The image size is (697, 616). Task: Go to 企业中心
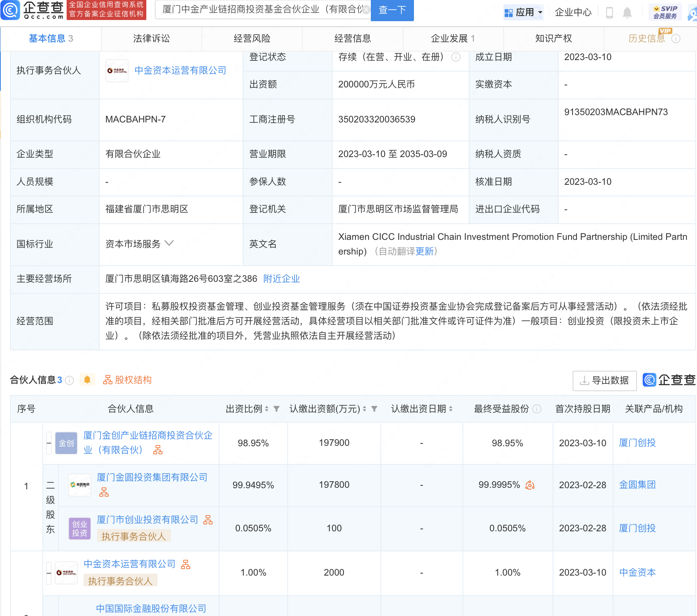(x=573, y=12)
